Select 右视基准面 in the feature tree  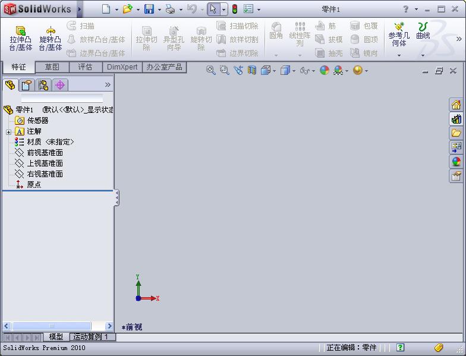tap(45, 174)
